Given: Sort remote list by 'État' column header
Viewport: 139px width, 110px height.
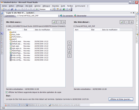Looking at the screenshot, I should click(x=95, y=30).
